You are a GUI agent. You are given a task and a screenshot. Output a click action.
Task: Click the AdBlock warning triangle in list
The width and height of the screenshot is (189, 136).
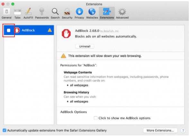click(x=50, y=30)
